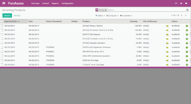Expand the Group By dropdown

(x=112, y=16)
